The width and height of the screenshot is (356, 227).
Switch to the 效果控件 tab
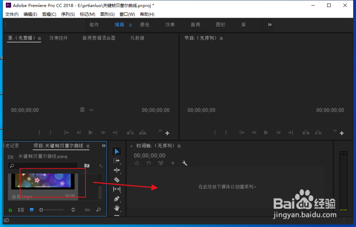pyautogui.click(x=59, y=38)
